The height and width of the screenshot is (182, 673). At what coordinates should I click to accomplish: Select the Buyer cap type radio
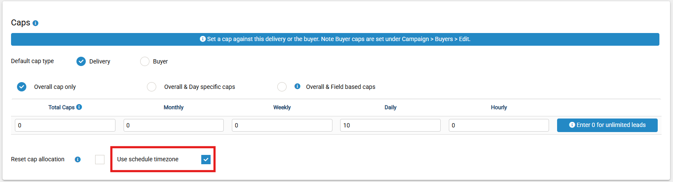[x=145, y=61]
